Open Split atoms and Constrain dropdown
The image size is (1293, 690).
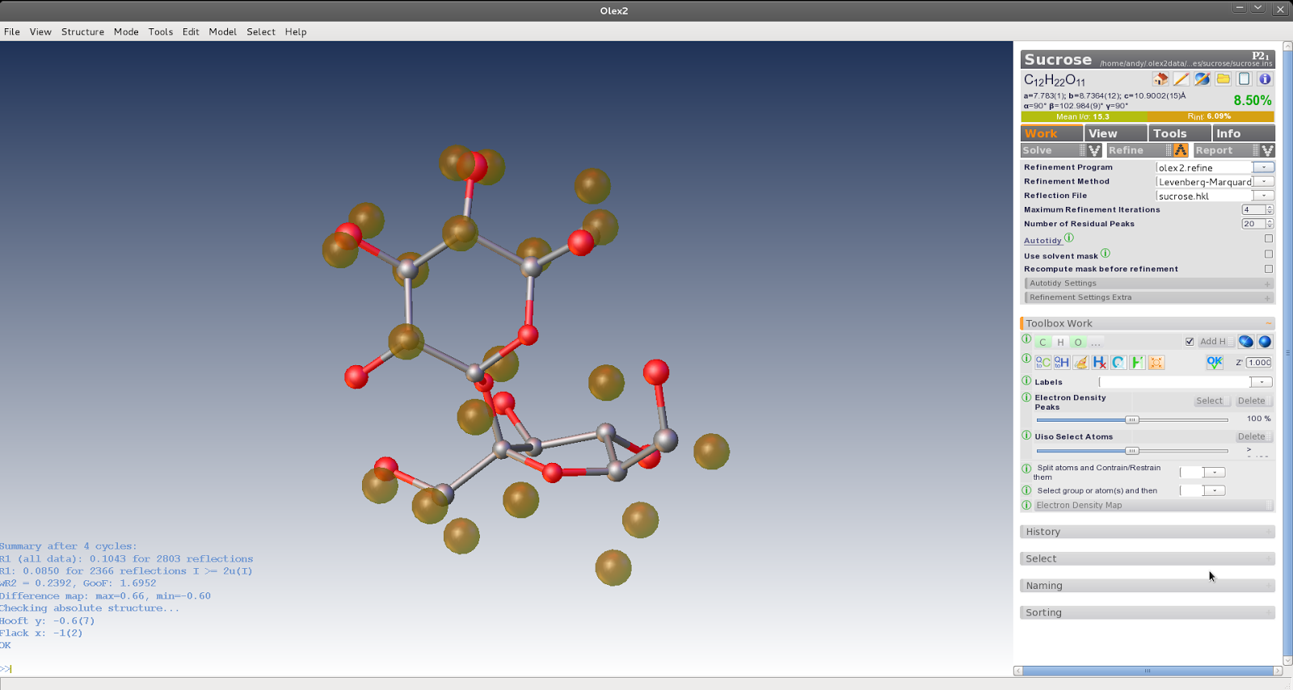[1215, 473]
